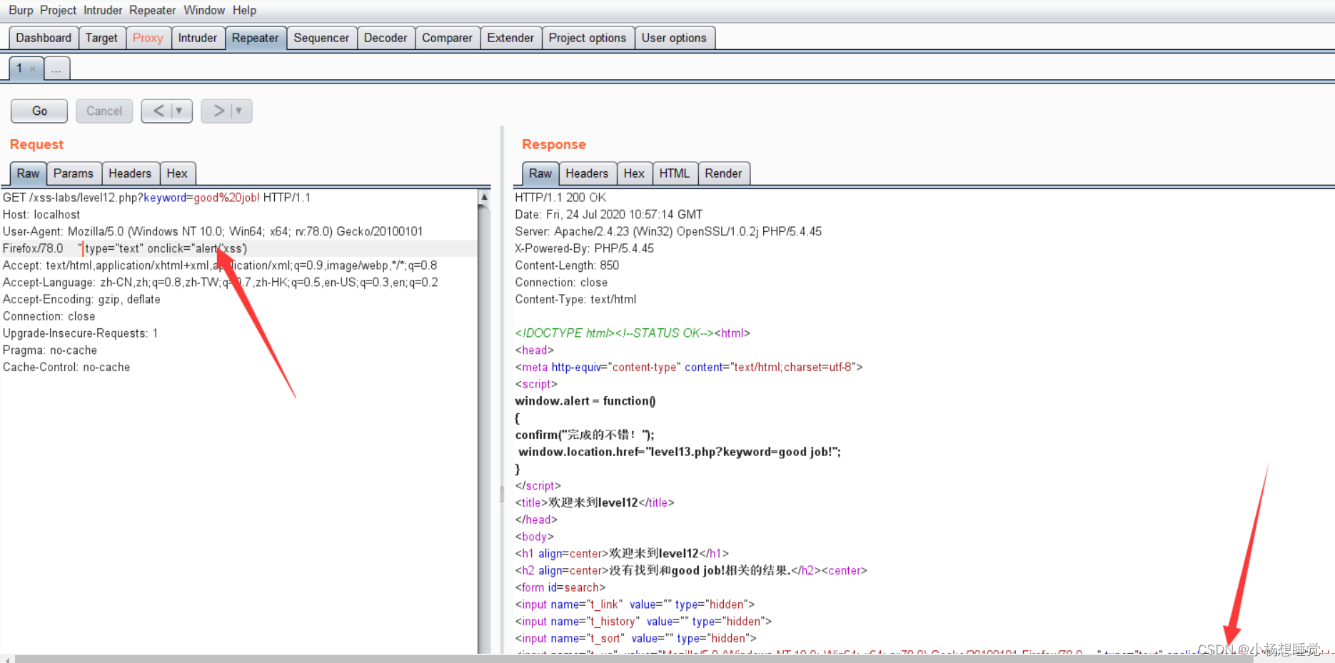Open the Decoder tab
The image size is (1335, 663).
[x=386, y=38]
